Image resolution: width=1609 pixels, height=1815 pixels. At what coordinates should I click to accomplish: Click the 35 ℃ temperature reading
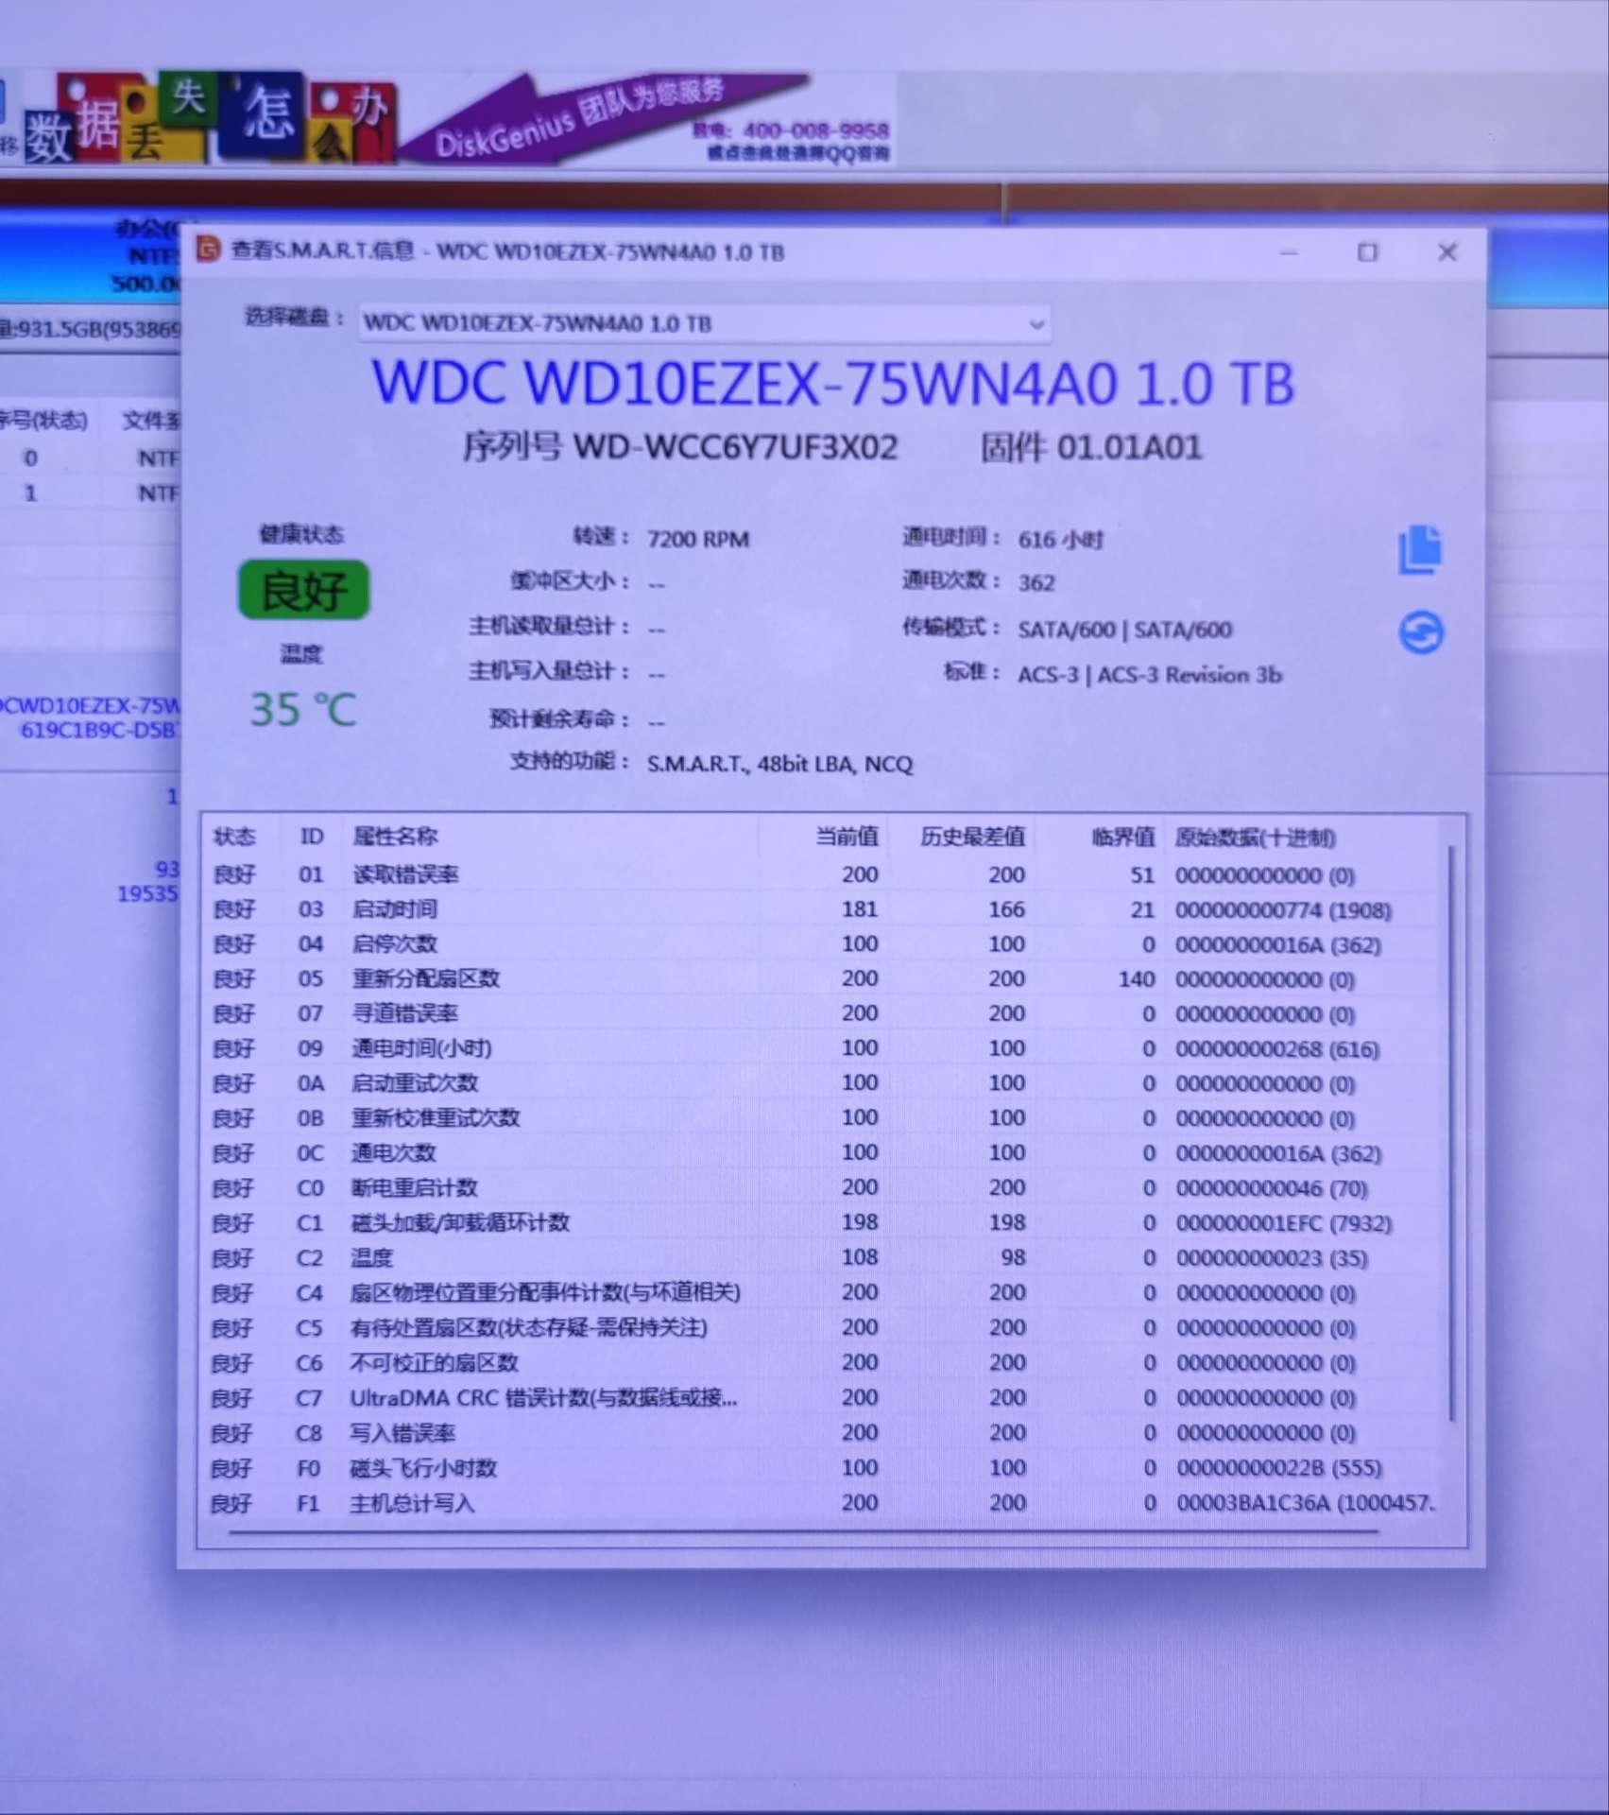(302, 709)
